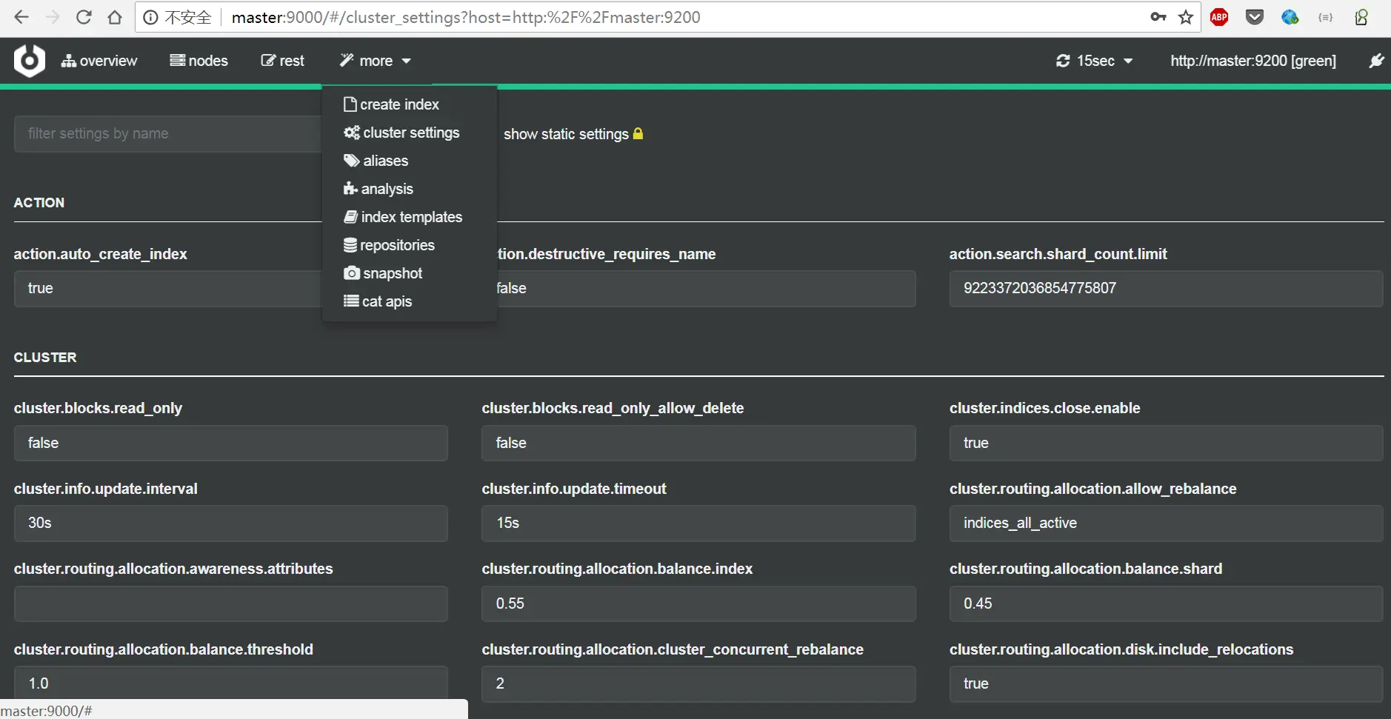
Task: Click the saved password key icon
Action: click(x=1158, y=17)
